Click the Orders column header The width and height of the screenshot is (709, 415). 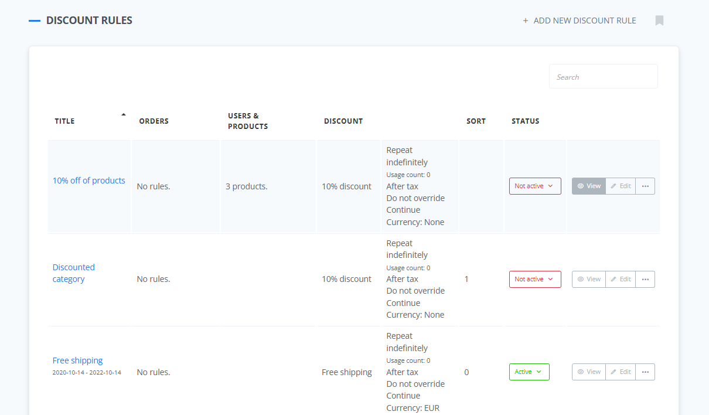[154, 121]
